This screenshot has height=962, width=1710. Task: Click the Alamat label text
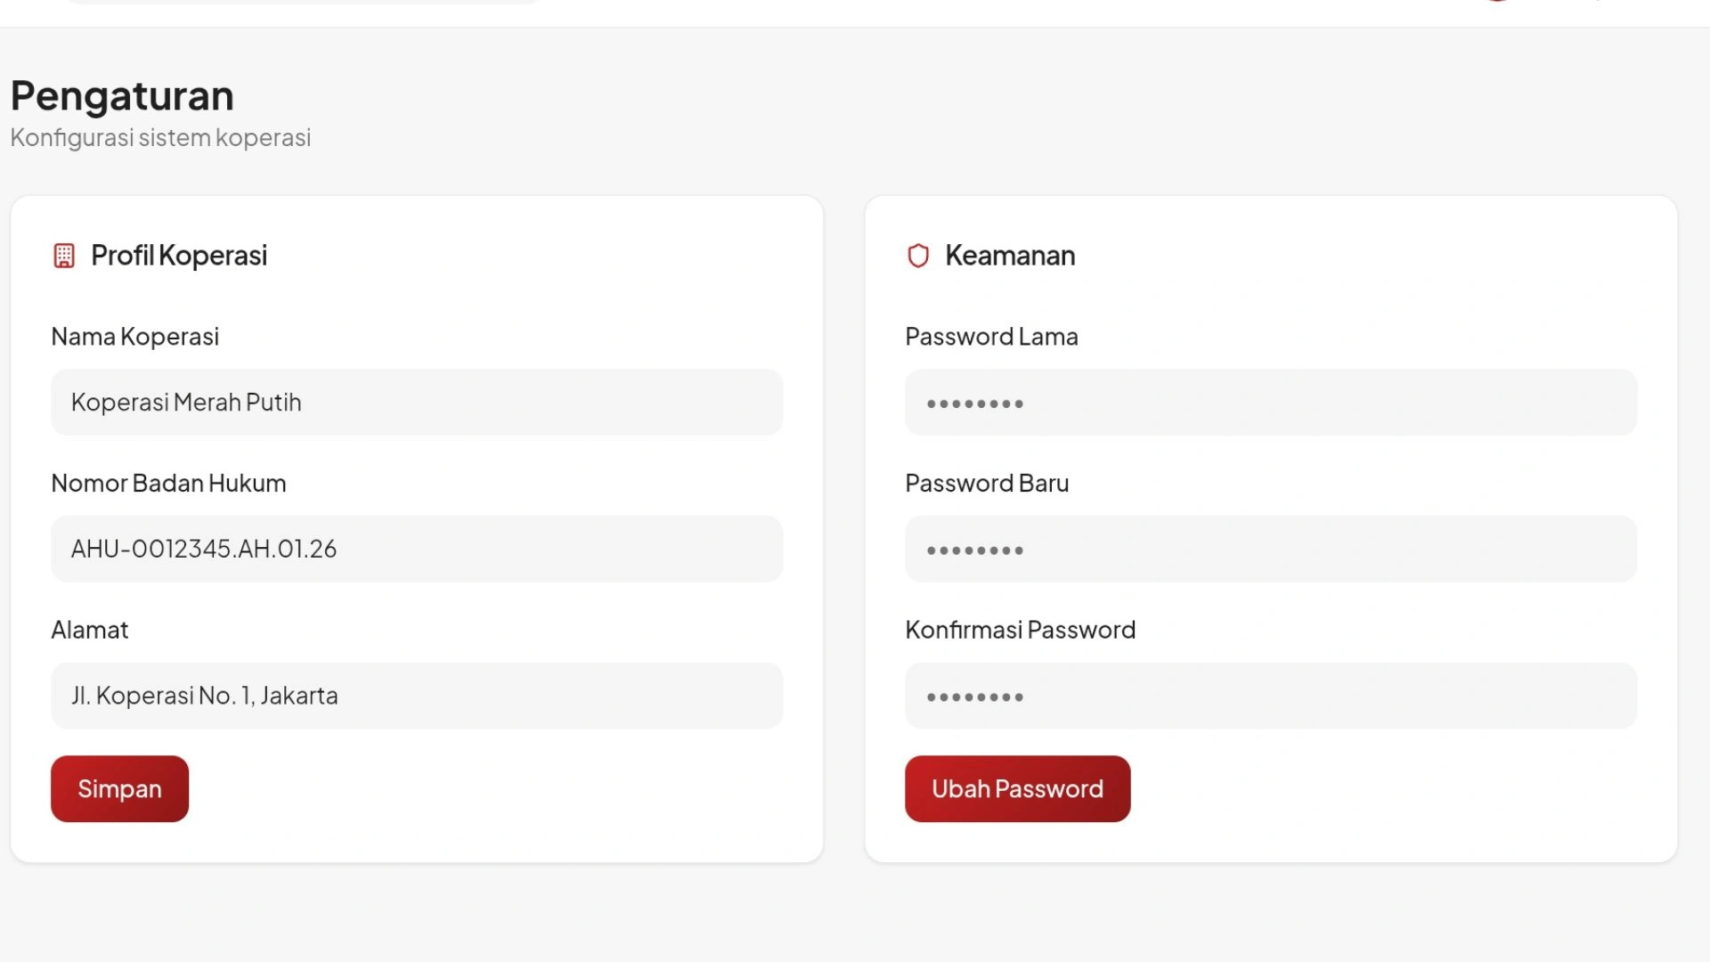pos(89,631)
